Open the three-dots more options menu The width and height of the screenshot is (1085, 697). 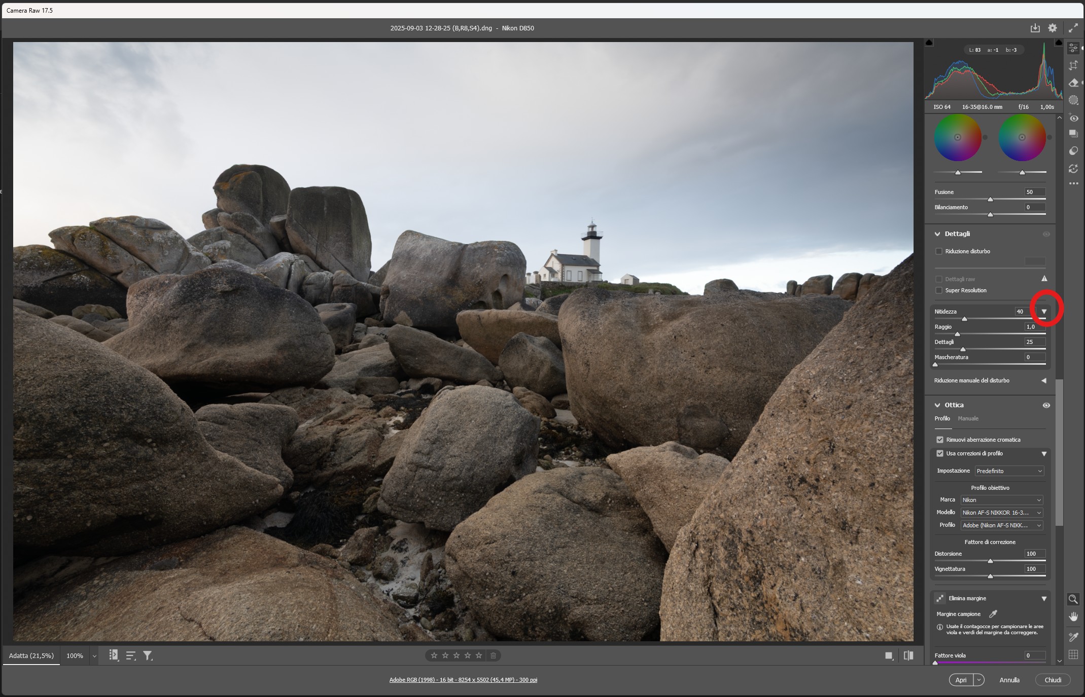tap(1073, 183)
